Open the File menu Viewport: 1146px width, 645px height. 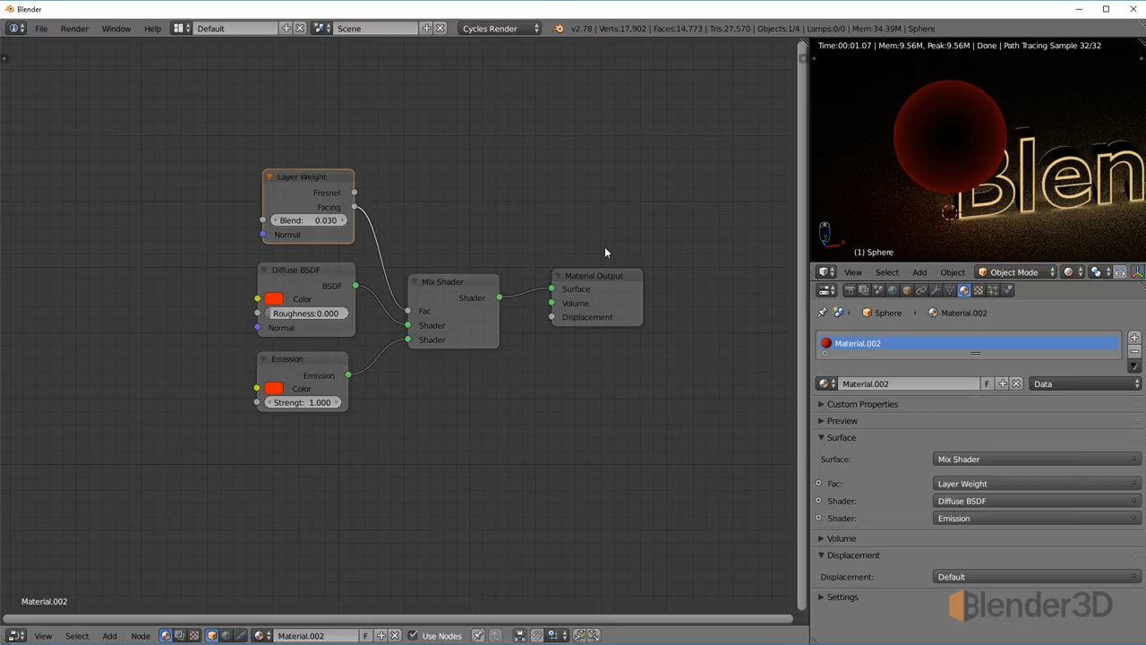[x=41, y=29]
